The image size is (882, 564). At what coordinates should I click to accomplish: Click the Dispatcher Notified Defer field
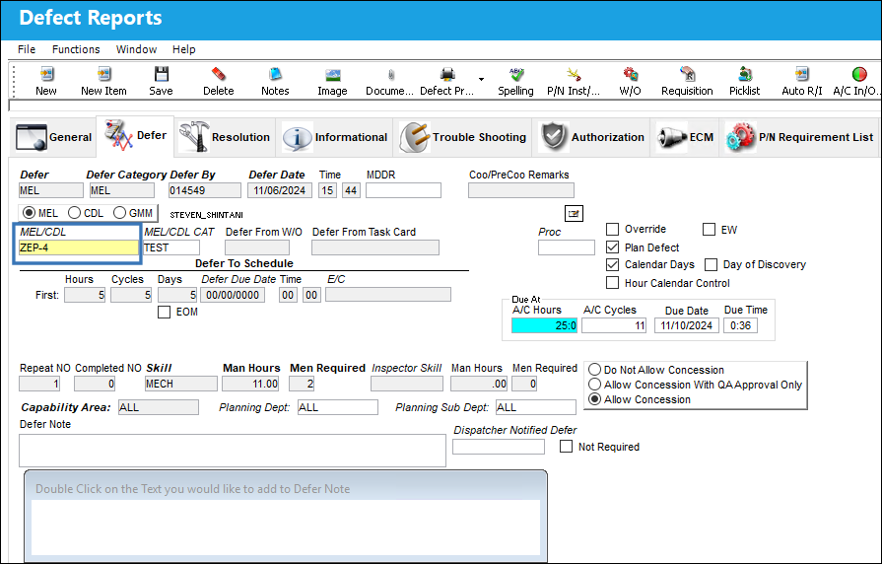499,447
